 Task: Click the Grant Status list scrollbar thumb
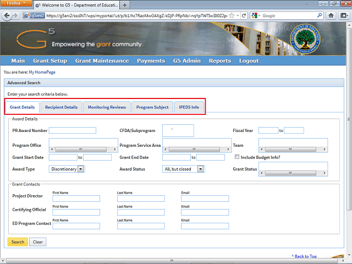pyautogui.click(x=290, y=173)
